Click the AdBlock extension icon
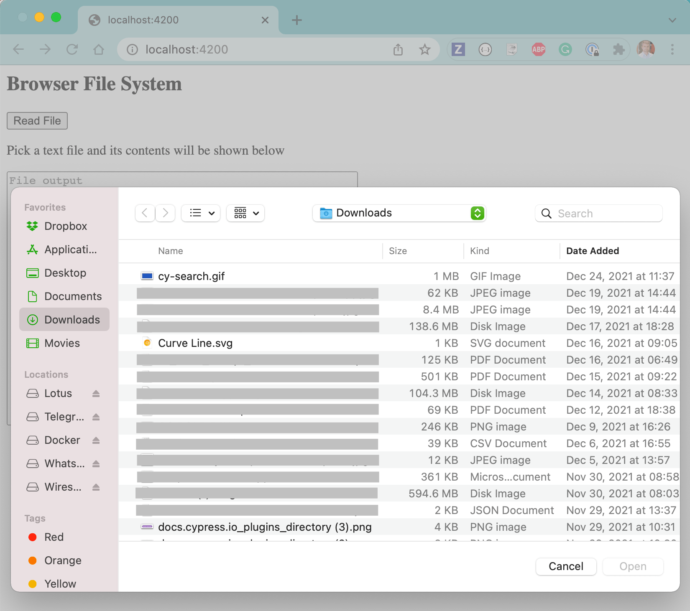Image resolution: width=690 pixels, height=611 pixels. coord(538,49)
